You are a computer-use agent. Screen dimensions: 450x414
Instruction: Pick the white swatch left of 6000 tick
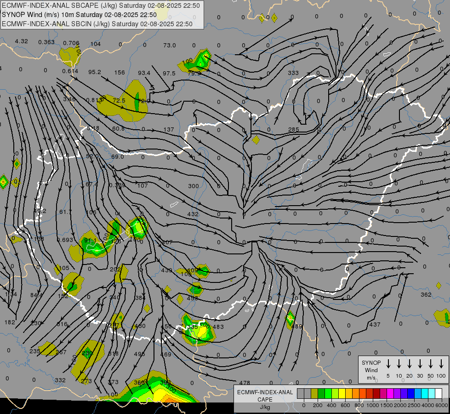pyautogui.click(x=439, y=394)
